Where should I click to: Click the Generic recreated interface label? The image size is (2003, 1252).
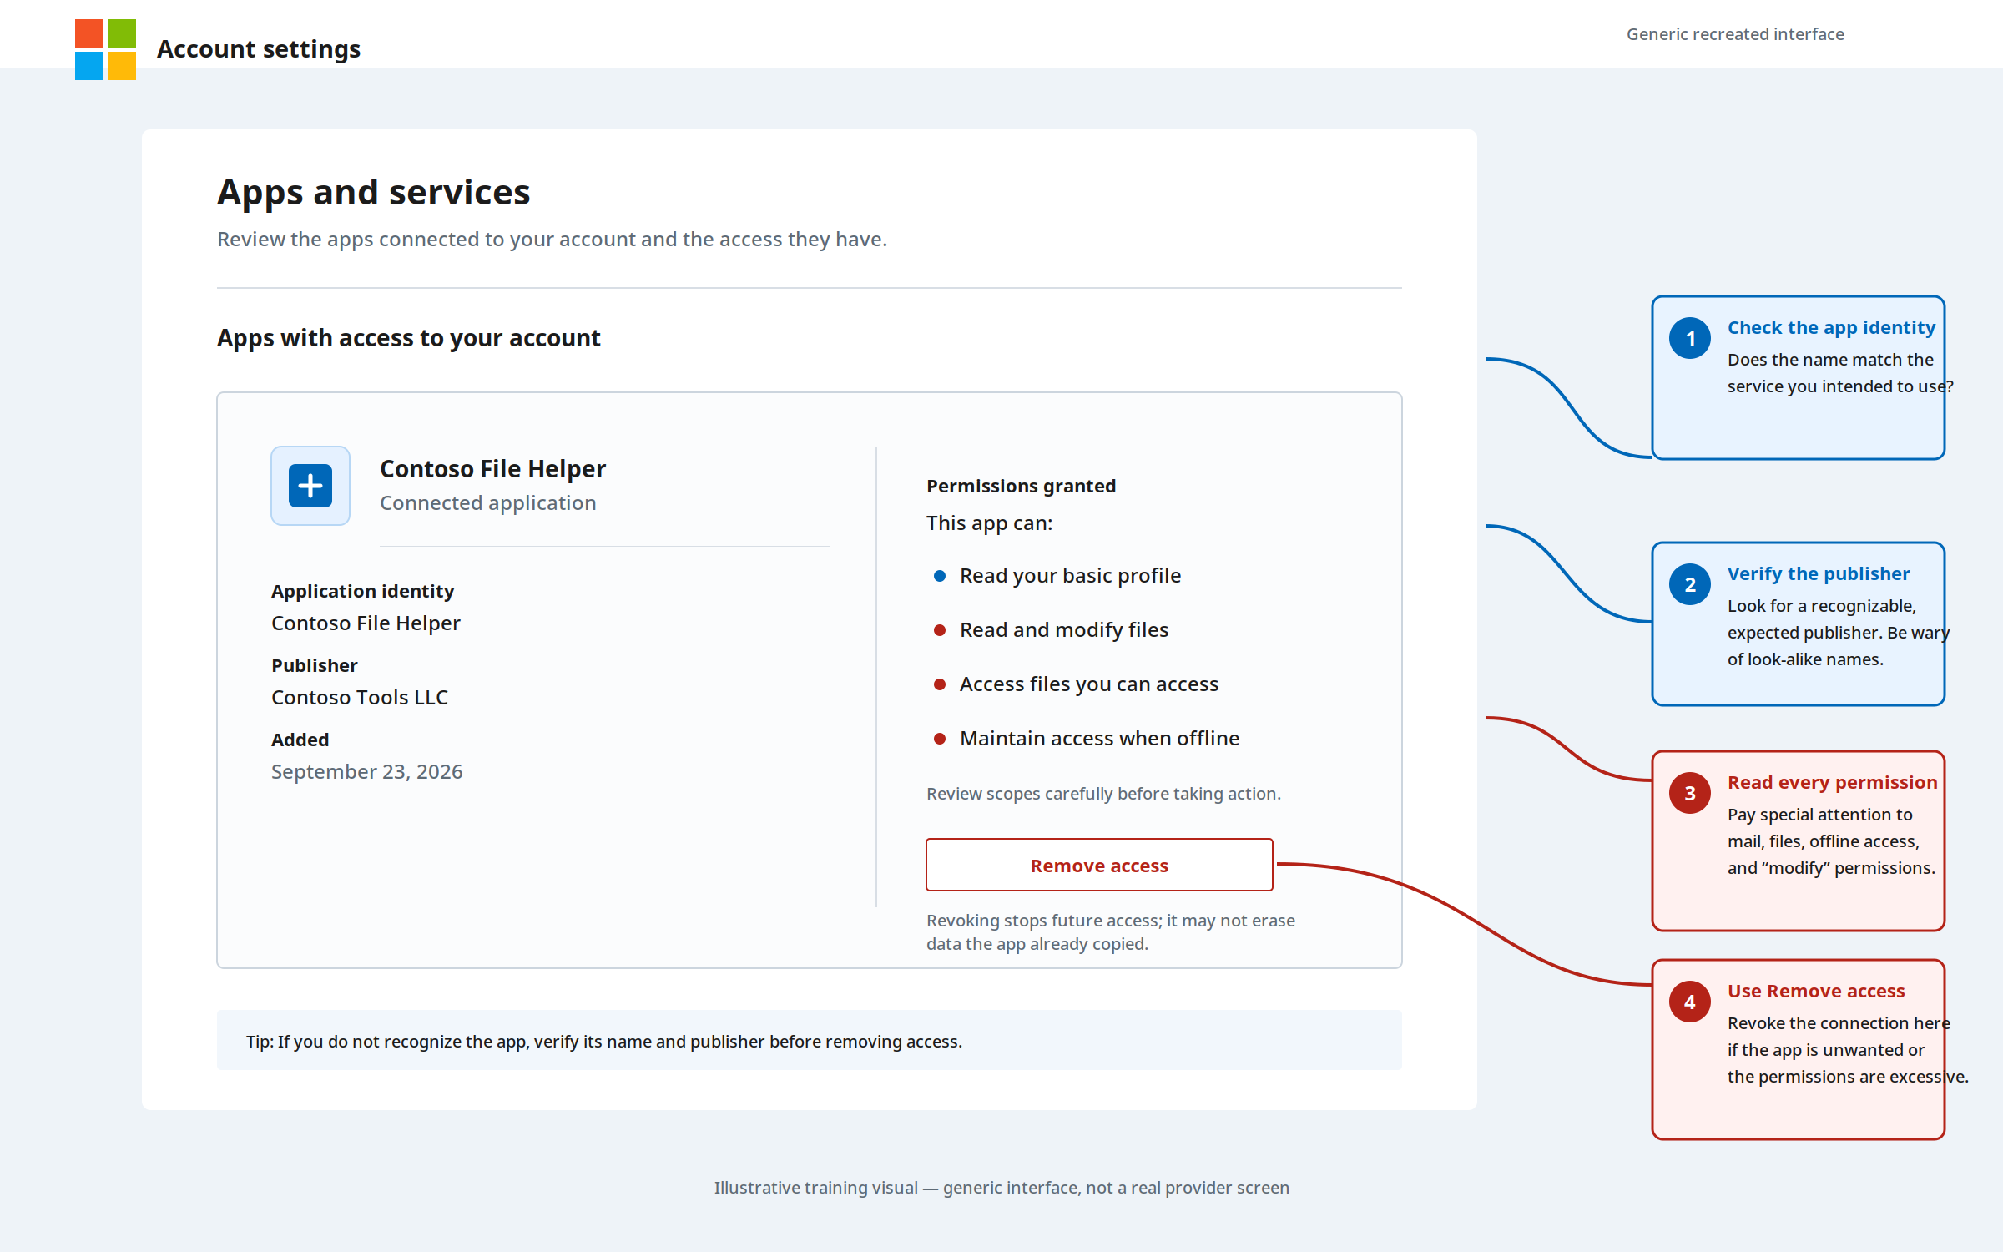1735,34
